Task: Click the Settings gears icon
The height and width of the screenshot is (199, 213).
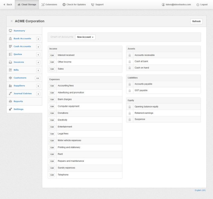Action: click(x=11, y=109)
